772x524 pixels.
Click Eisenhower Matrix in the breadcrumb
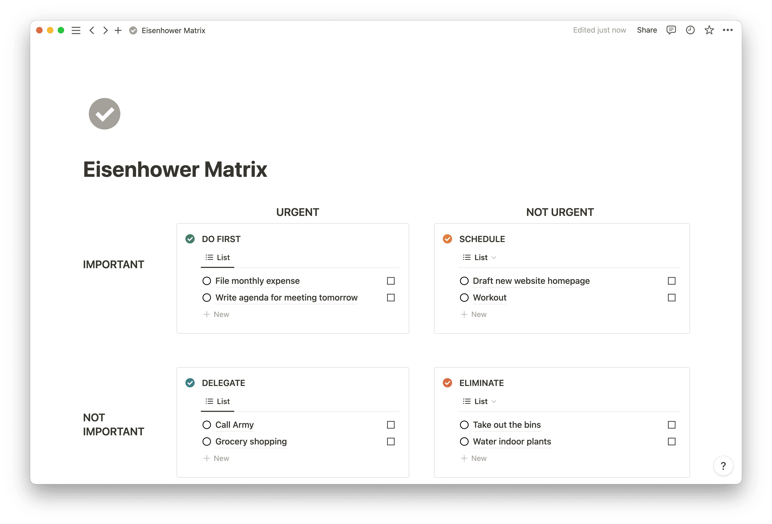pyautogui.click(x=173, y=30)
